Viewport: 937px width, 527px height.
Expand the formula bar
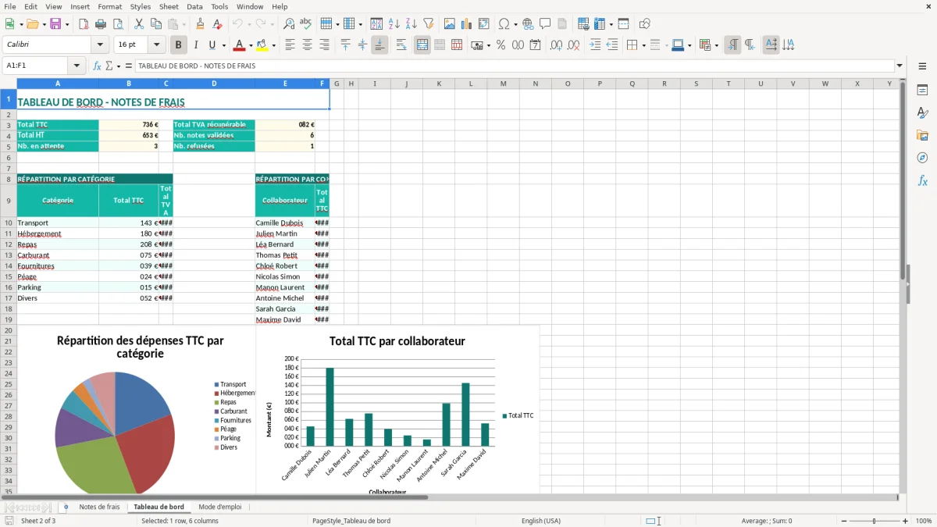coord(900,66)
